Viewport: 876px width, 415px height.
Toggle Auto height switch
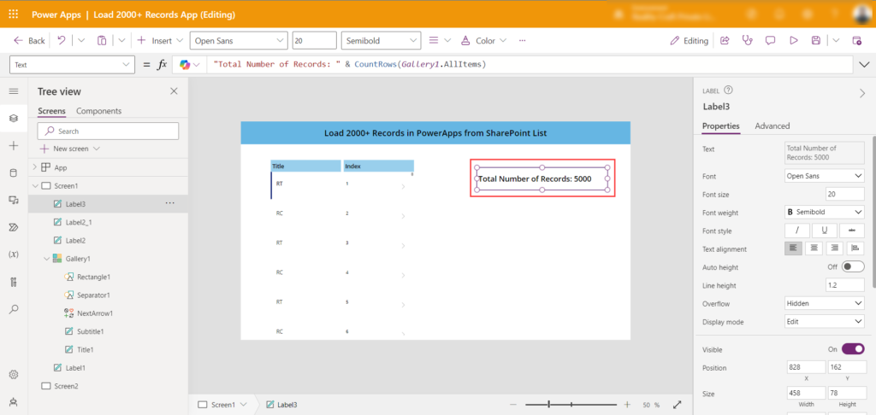point(853,267)
